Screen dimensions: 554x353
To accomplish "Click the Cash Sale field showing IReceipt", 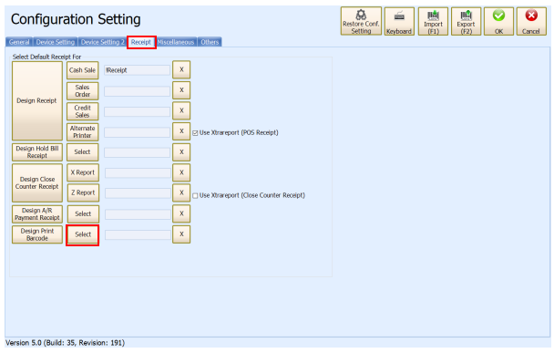I will [137, 70].
